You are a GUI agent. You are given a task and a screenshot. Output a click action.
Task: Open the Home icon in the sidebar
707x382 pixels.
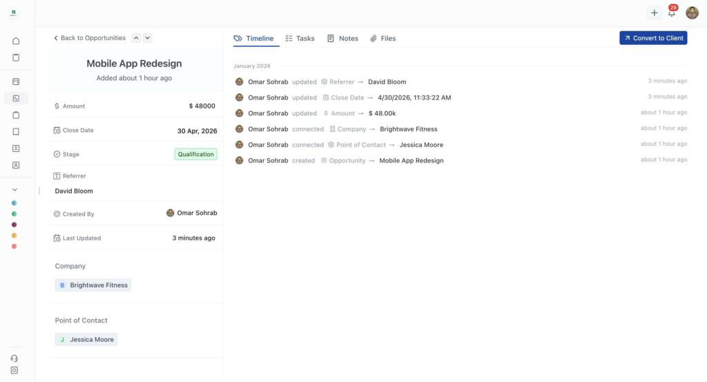click(x=16, y=41)
